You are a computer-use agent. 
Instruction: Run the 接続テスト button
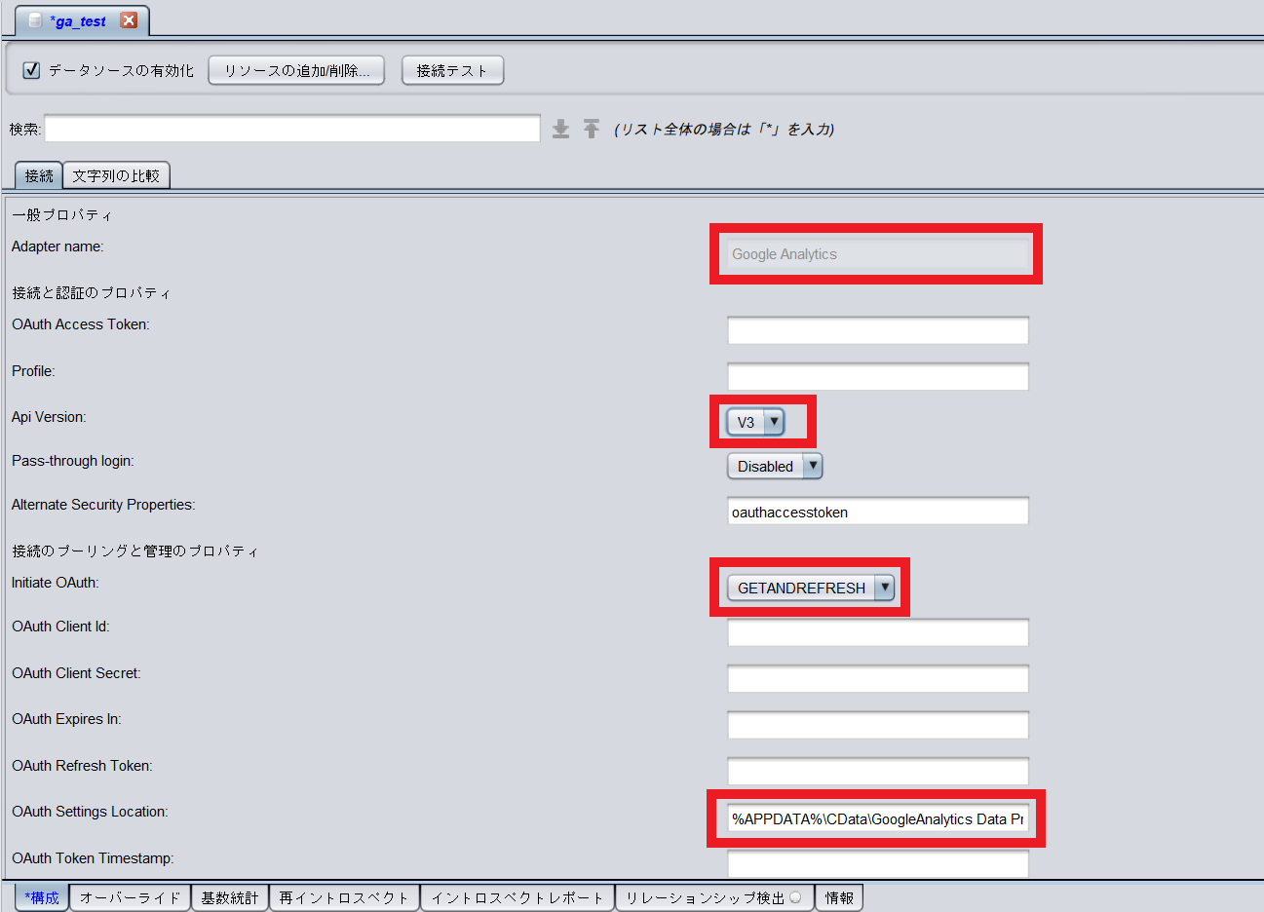[452, 70]
